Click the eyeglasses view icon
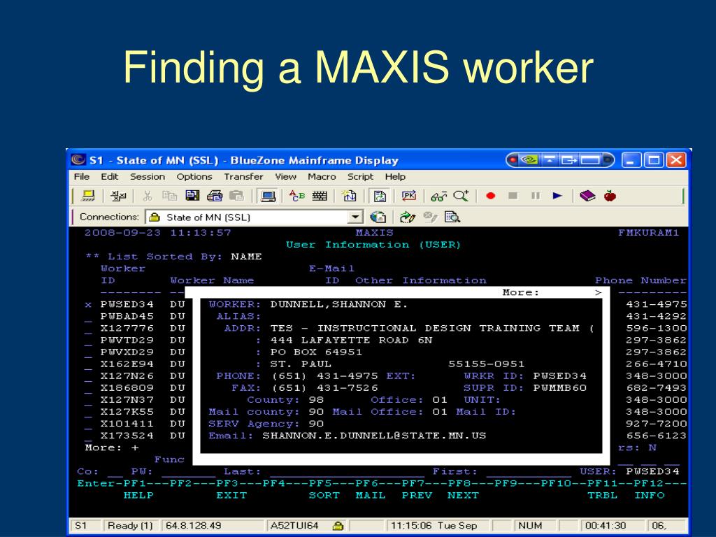The image size is (716, 537). (438, 196)
